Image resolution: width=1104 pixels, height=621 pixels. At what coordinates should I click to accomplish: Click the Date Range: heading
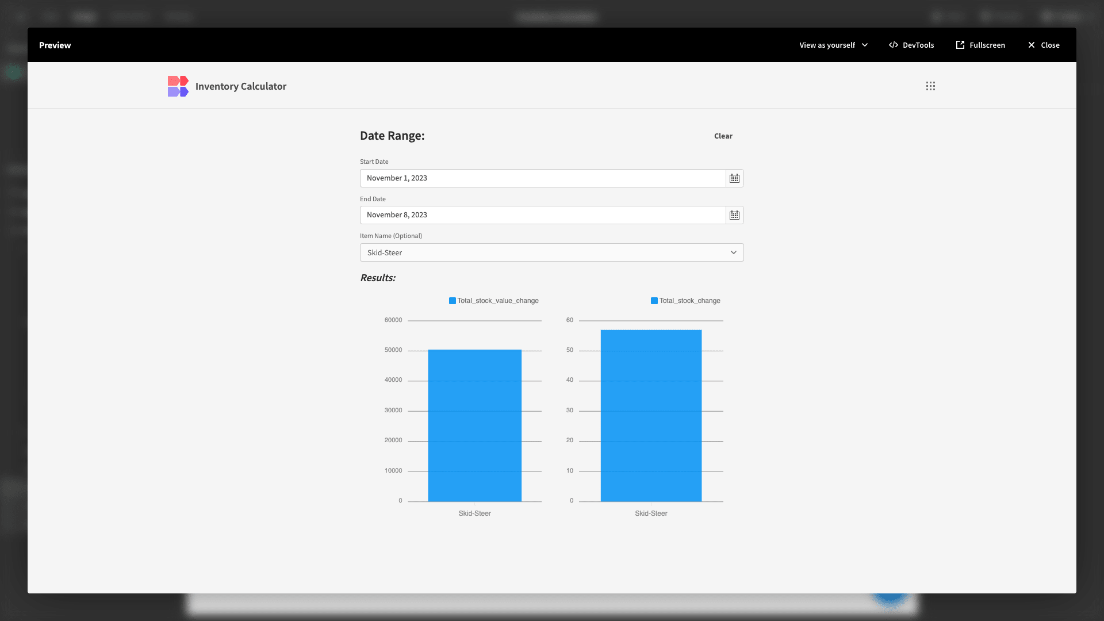point(392,136)
